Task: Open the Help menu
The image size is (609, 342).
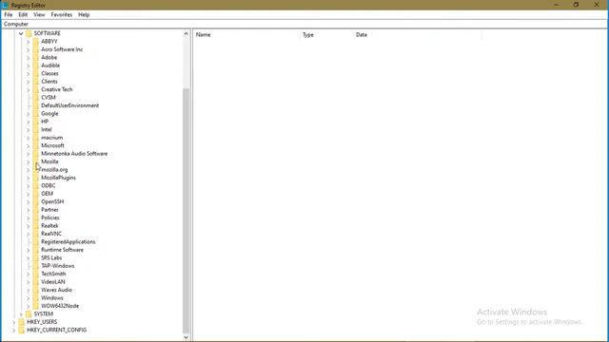Action: coord(84,15)
